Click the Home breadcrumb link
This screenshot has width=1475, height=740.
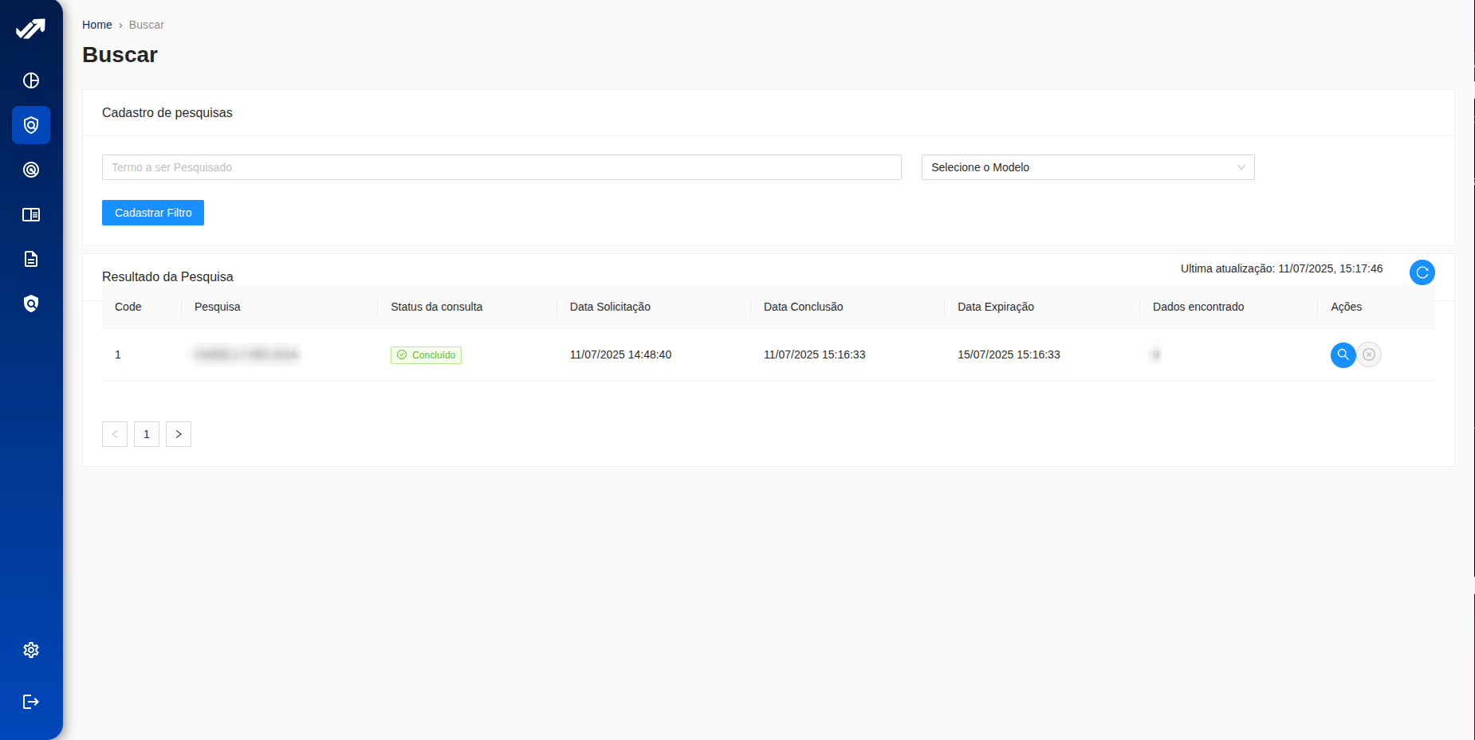pos(97,25)
